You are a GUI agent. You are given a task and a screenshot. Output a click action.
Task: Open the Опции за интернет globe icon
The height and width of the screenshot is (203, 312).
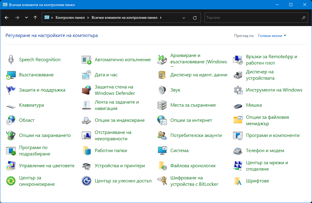[x=162, y=120]
